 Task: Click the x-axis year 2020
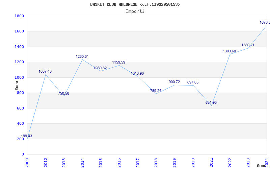(x=193, y=163)
